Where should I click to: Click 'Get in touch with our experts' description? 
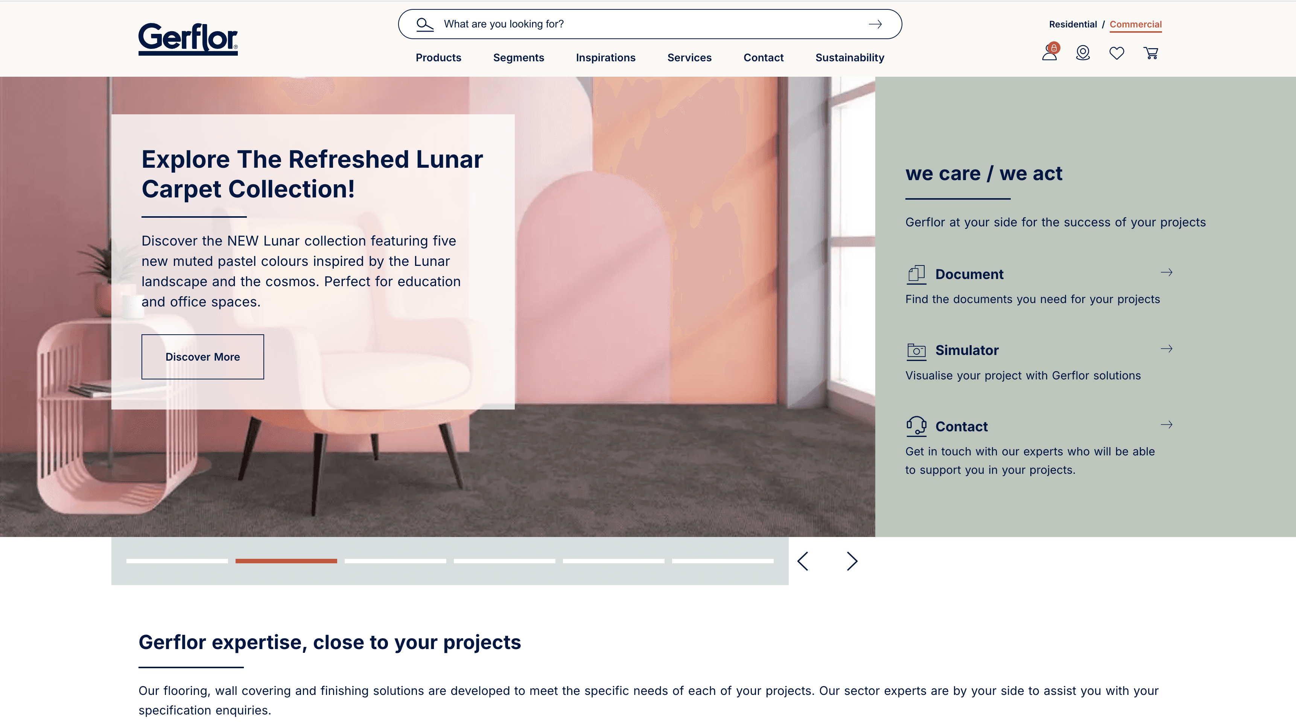[x=1030, y=461]
